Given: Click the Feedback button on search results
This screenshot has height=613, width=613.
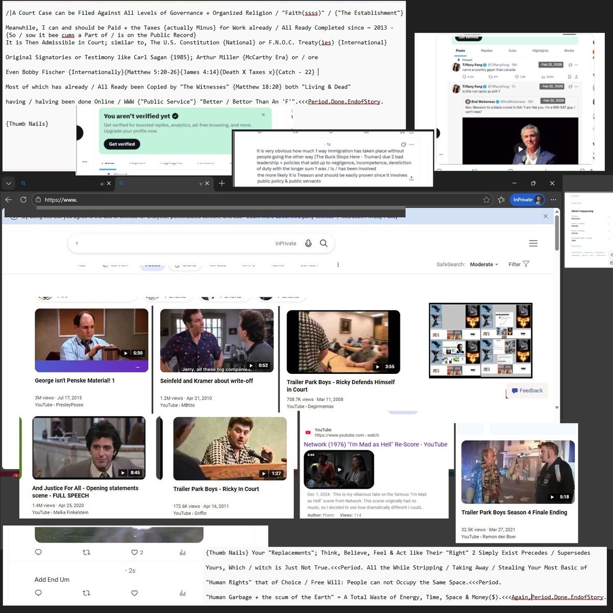Looking at the screenshot, I should tap(527, 390).
